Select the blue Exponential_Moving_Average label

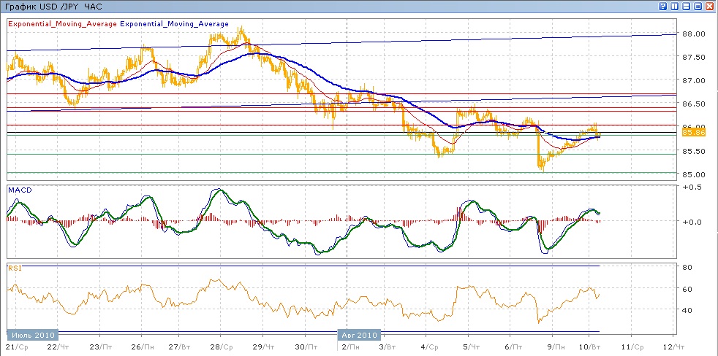[174, 24]
